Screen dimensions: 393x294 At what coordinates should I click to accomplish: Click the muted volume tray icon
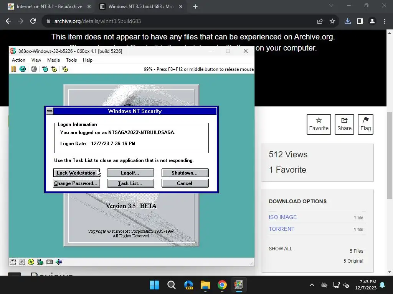tap(347, 285)
